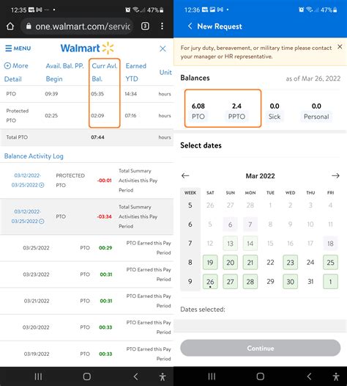Select April 1 on the calendar
Viewport: 347px width, 386px height.
click(331, 282)
